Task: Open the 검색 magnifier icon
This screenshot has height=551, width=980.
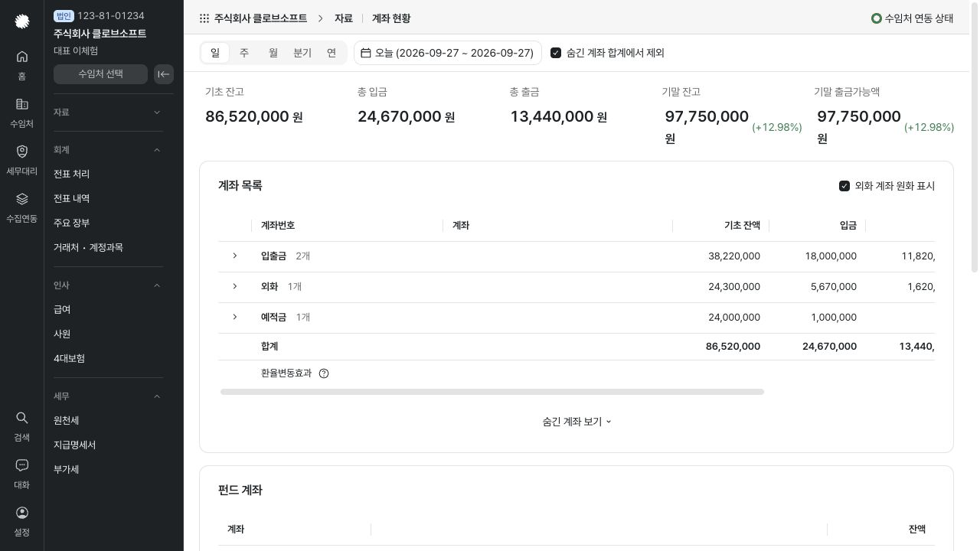Action: [x=22, y=418]
